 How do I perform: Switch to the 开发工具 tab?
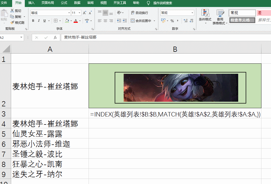(x=120, y=3)
